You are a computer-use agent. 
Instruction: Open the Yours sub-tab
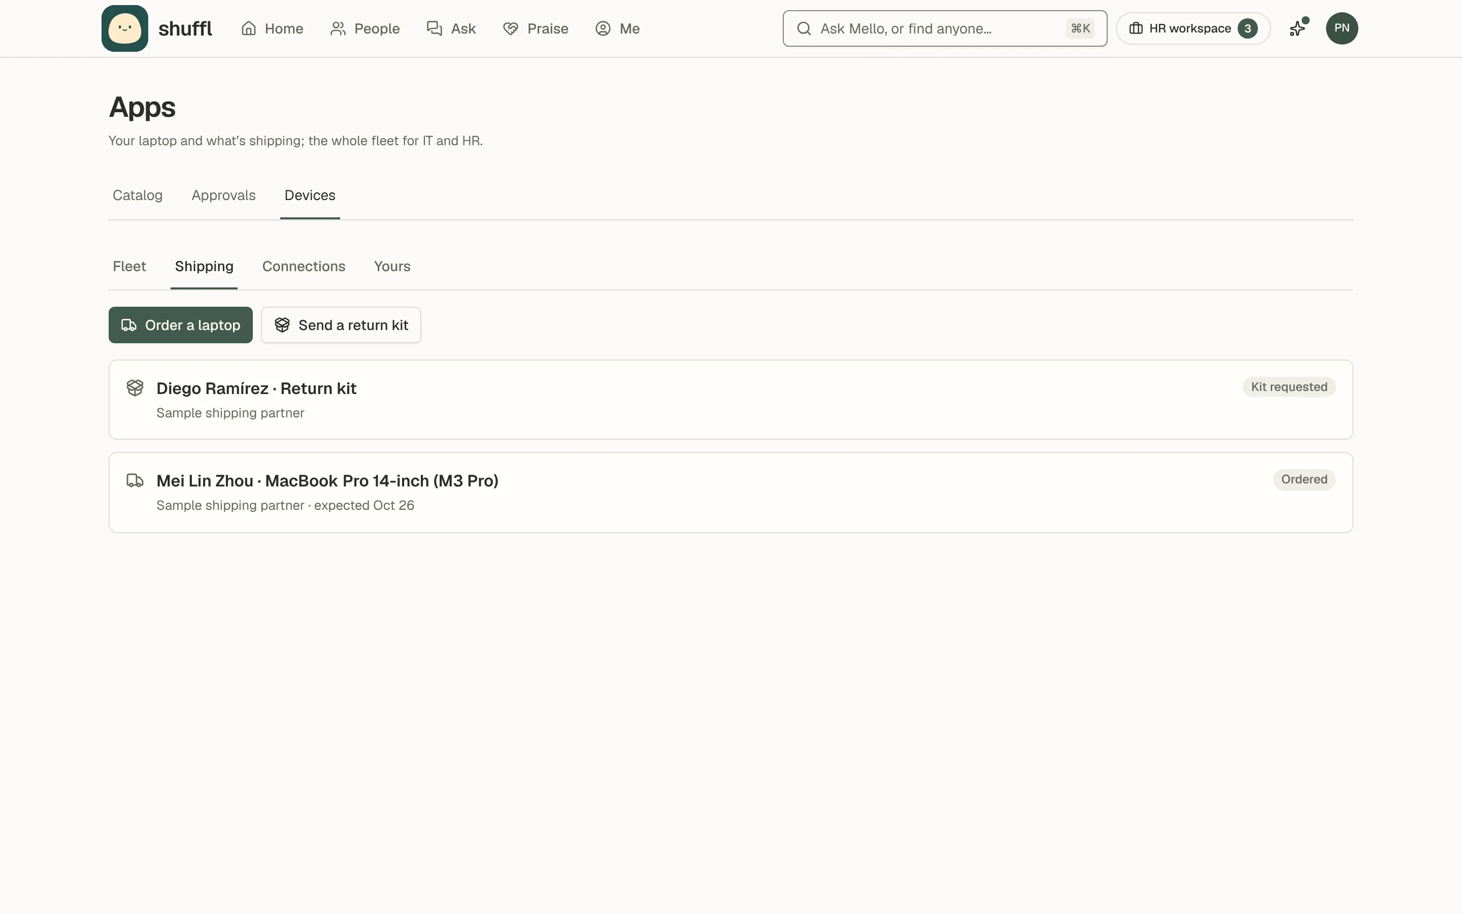392,267
